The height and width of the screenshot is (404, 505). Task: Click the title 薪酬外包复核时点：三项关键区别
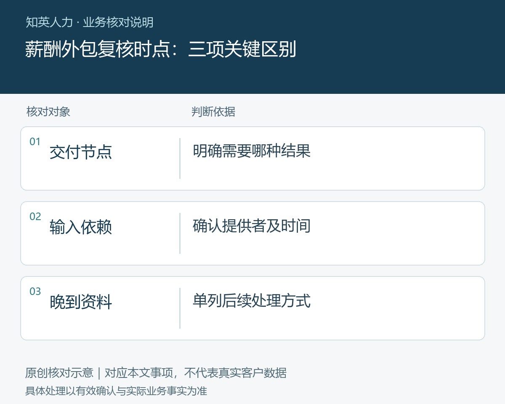[x=161, y=49]
